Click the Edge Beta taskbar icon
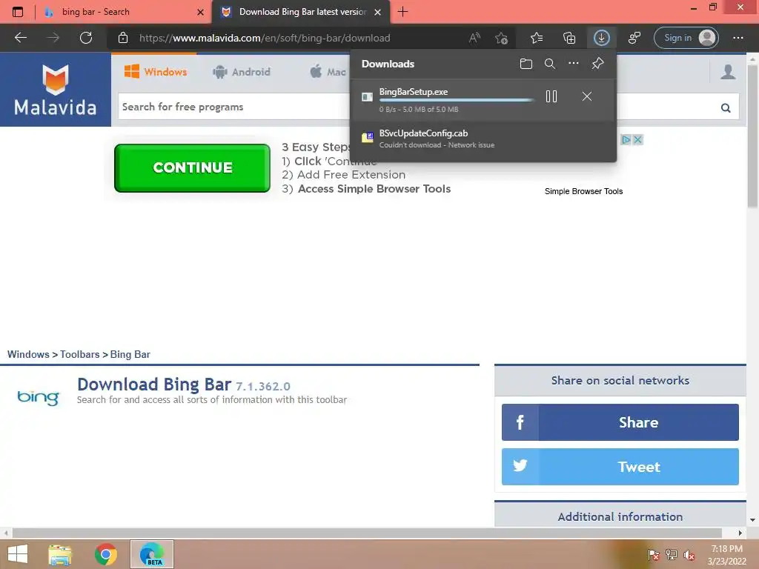 tap(151, 554)
